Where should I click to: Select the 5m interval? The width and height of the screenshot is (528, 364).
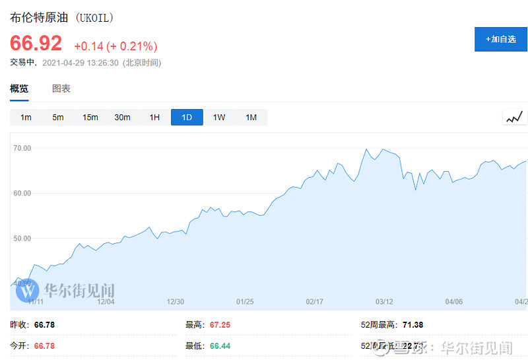(58, 118)
